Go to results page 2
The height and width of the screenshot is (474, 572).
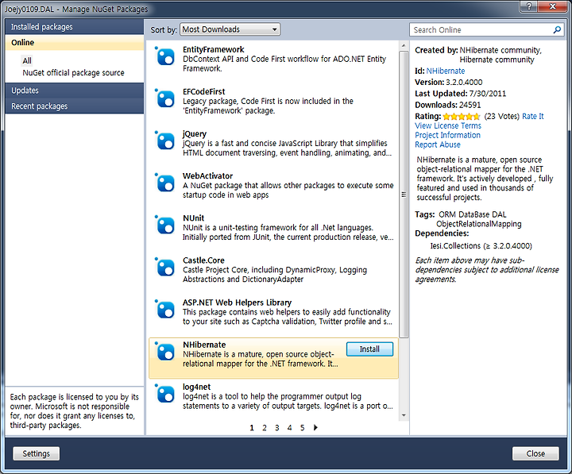(x=265, y=428)
